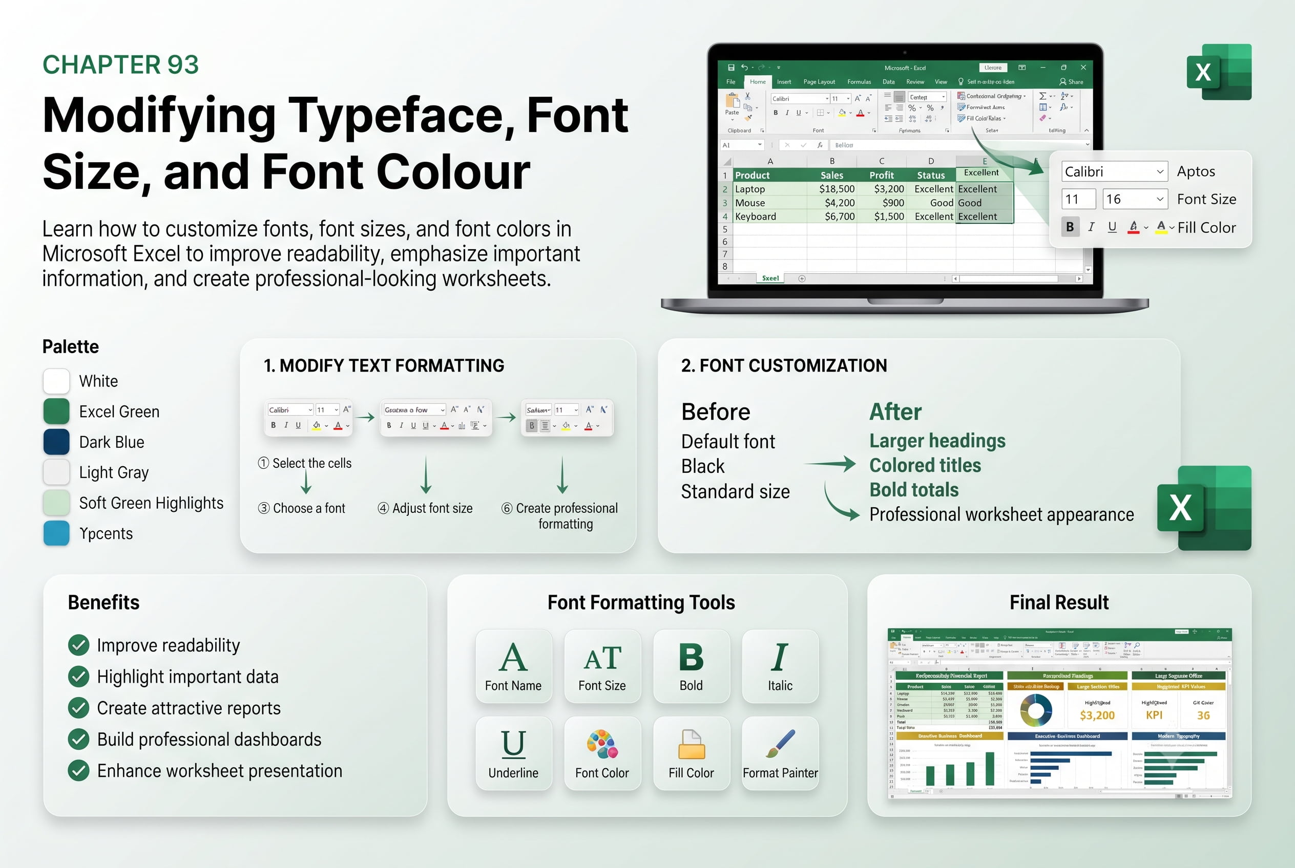Toggle Underline in the Calibri callout panel
This screenshot has width=1295, height=868.
[1112, 227]
